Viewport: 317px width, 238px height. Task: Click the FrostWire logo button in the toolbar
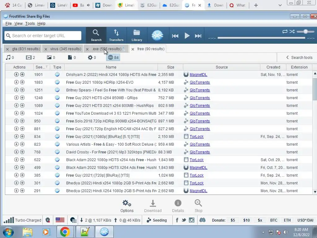(x=157, y=35)
